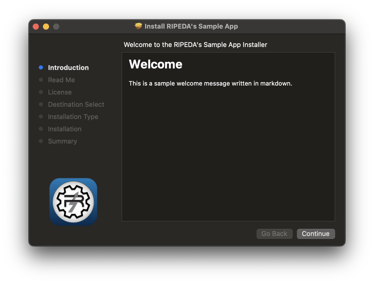Click the package icon in the title bar

pos(138,26)
